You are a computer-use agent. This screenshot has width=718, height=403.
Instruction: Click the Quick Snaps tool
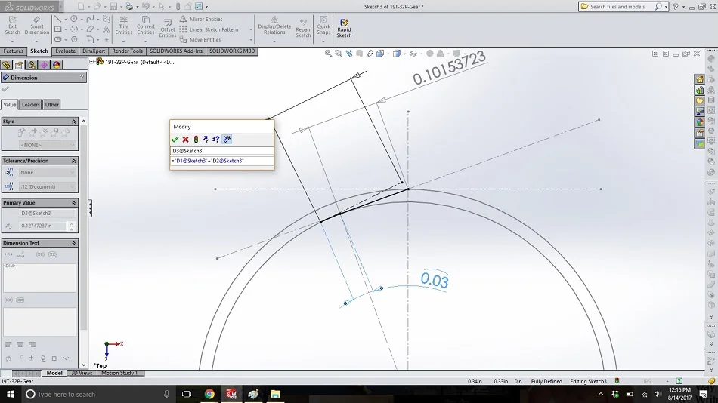pyautogui.click(x=323, y=26)
